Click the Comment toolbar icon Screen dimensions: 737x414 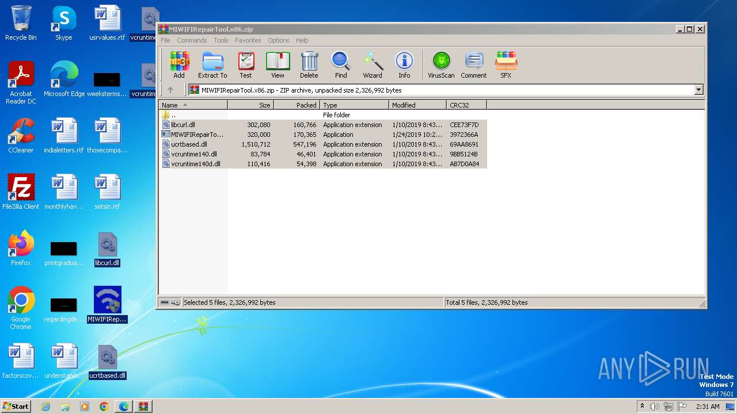click(474, 64)
